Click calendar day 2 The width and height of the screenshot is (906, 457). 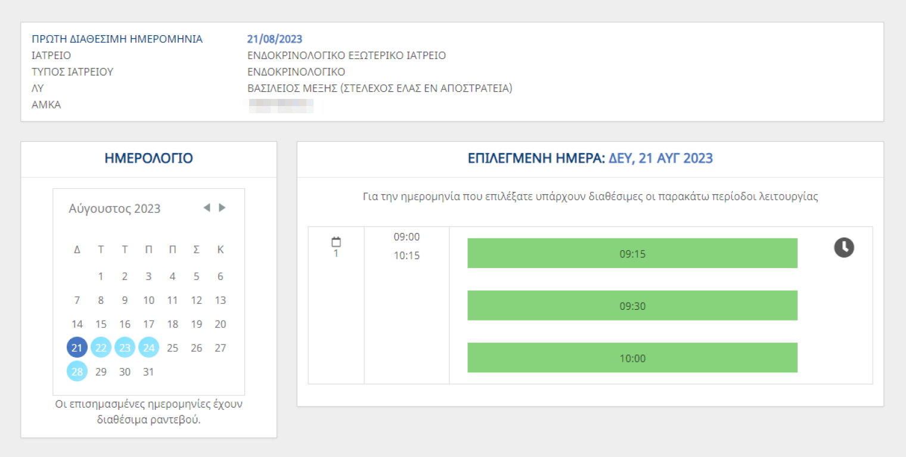click(125, 276)
